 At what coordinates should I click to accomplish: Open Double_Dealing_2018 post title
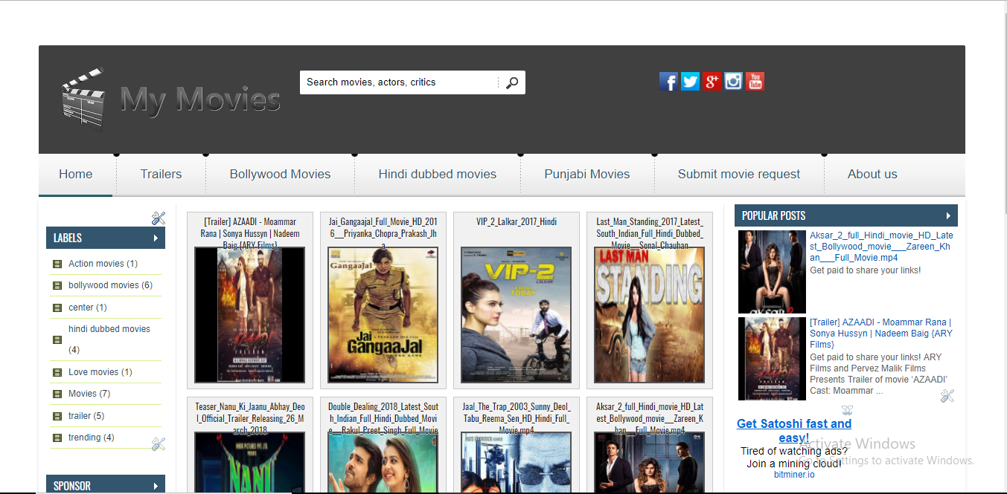point(383,418)
